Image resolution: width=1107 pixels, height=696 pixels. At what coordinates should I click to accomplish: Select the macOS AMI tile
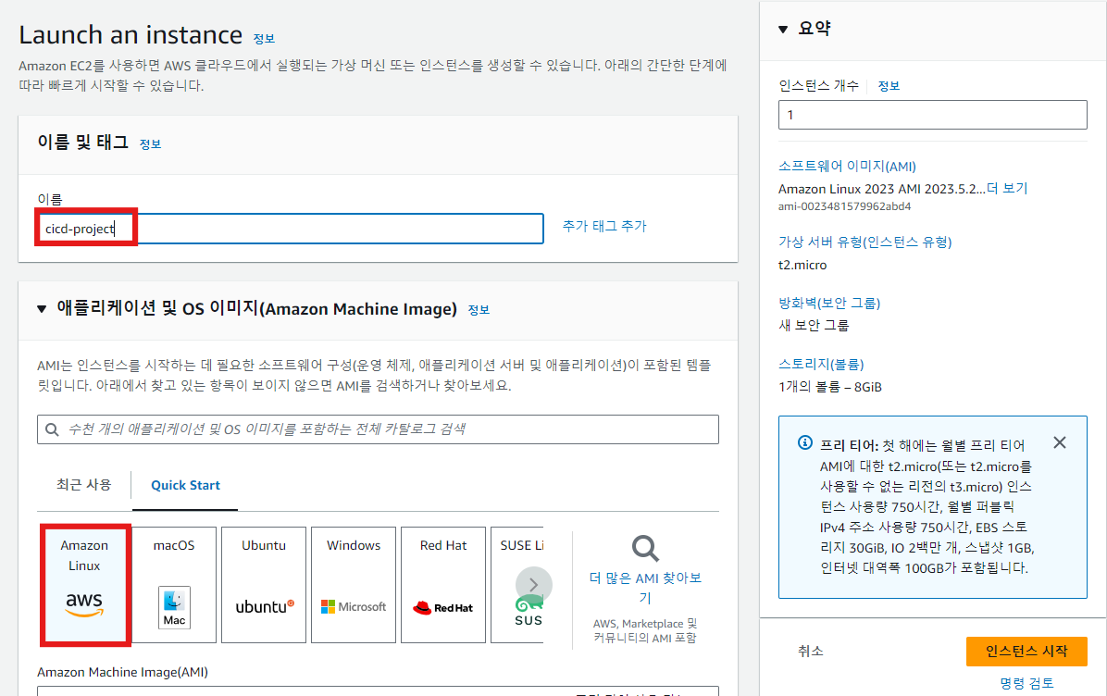tap(174, 584)
